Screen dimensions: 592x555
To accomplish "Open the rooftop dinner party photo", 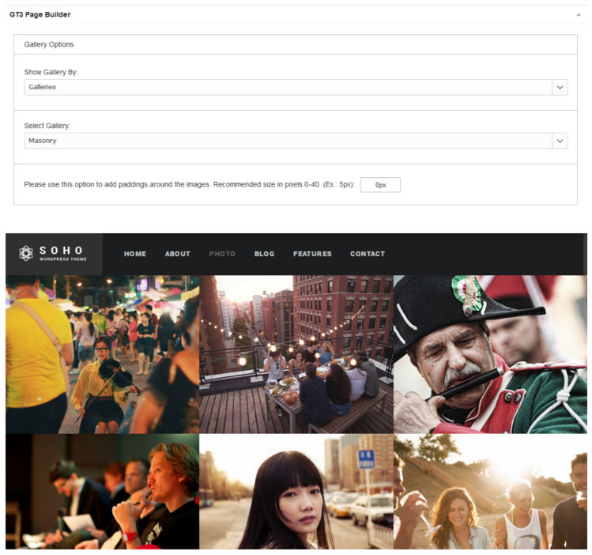I will (296, 354).
